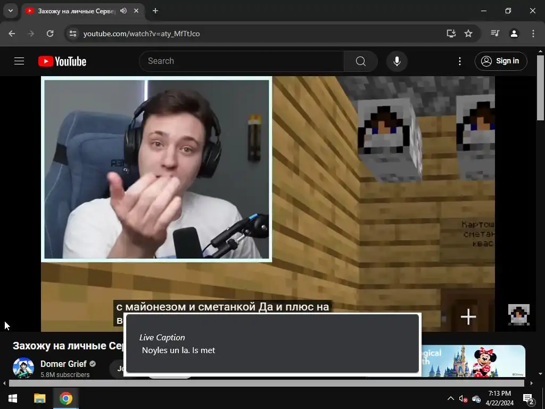Viewport: 545px width, 409px height.
Task: Select the video title text
Action: (x=68, y=346)
